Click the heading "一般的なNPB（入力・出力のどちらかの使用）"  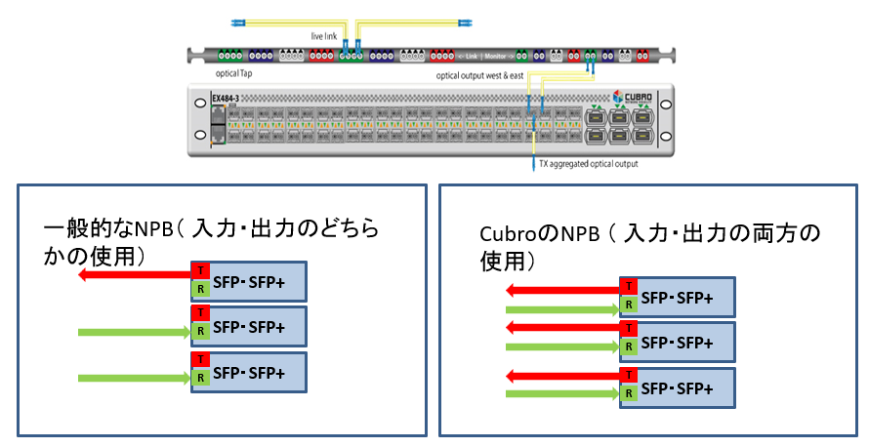[x=211, y=243]
